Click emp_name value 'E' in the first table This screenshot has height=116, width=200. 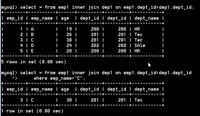(x=32, y=51)
